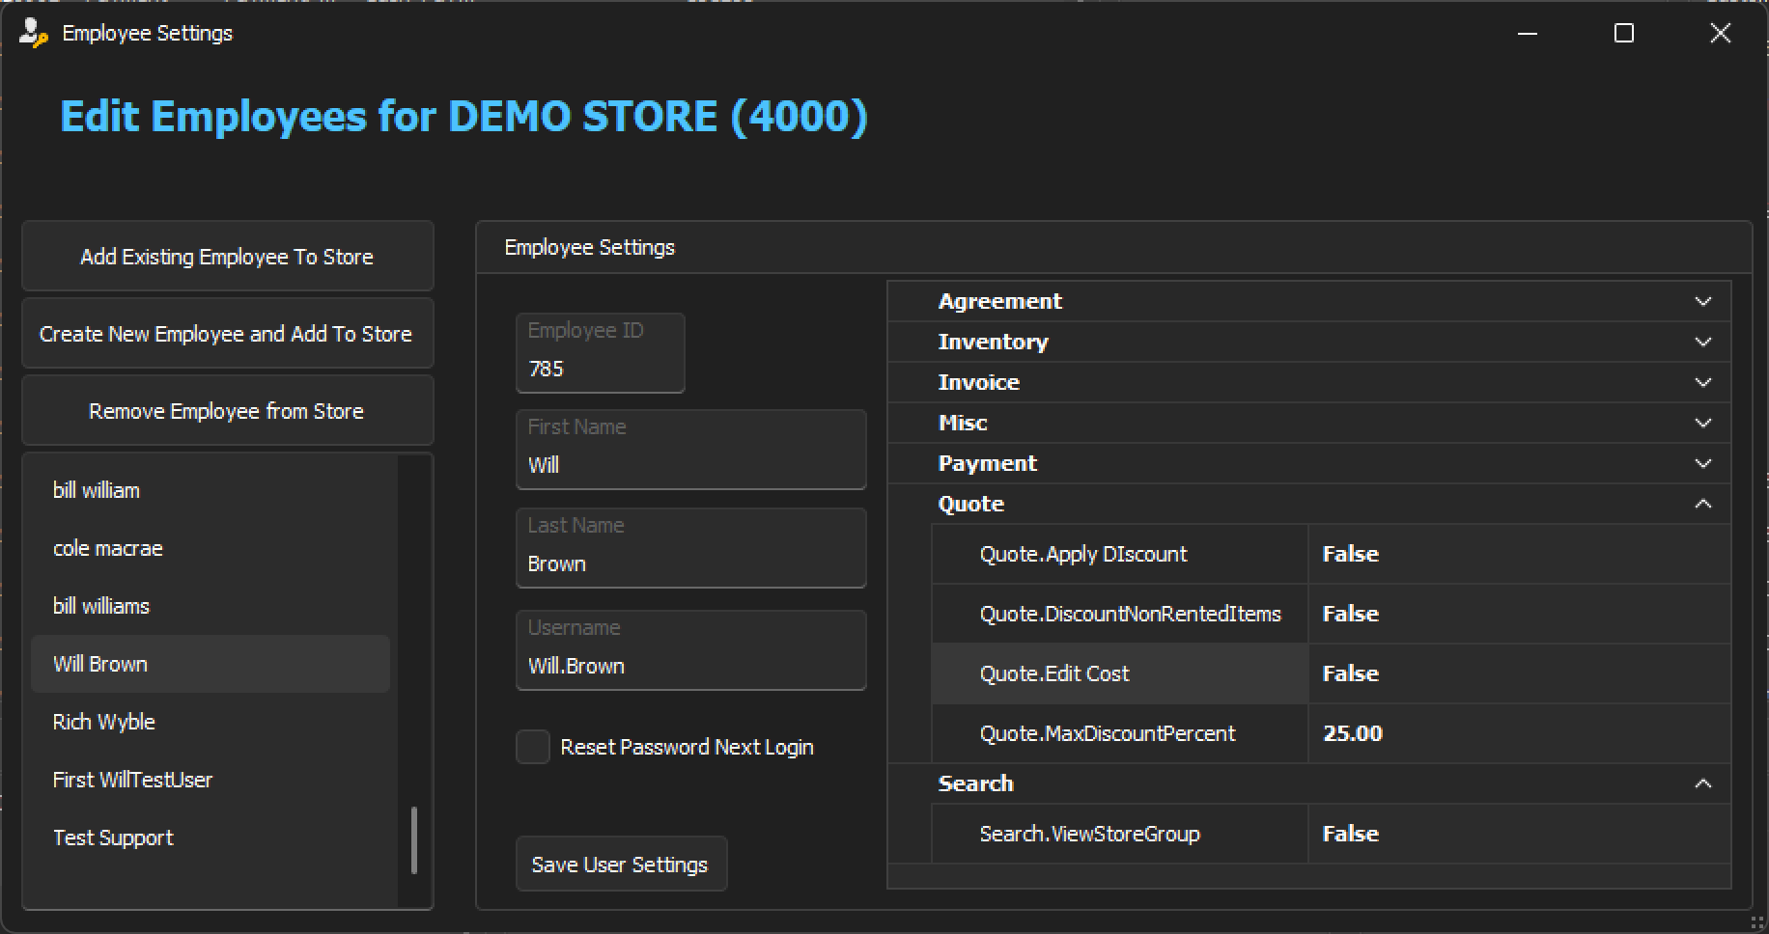Screen dimensions: 1769x934
Task: Collapse the Search settings section
Action: coord(1702,784)
